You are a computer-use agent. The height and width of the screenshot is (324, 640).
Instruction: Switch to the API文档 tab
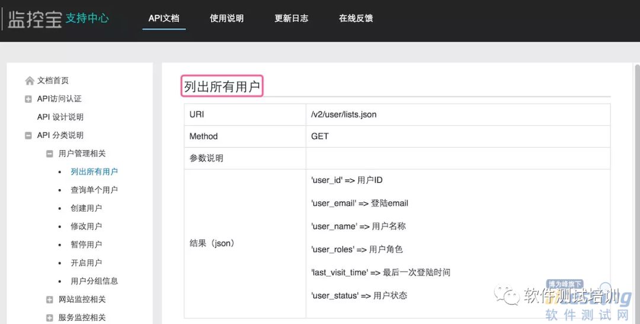pos(164,18)
